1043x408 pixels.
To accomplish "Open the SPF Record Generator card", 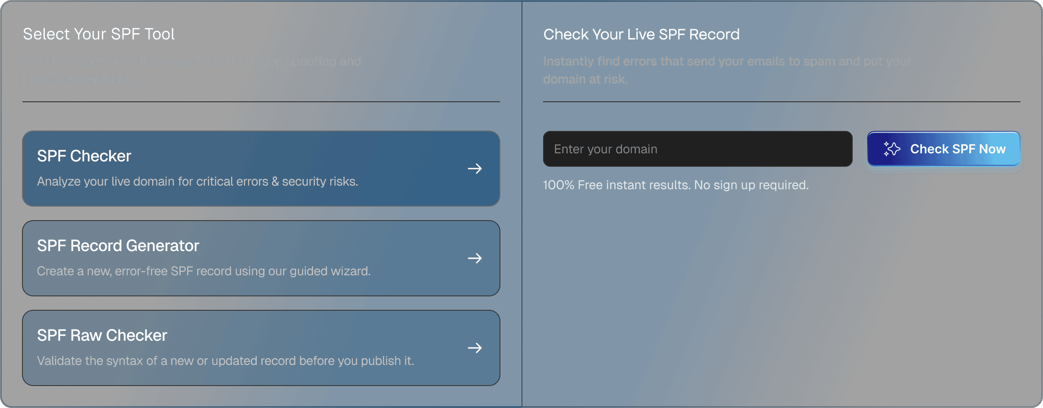I will click(x=261, y=258).
